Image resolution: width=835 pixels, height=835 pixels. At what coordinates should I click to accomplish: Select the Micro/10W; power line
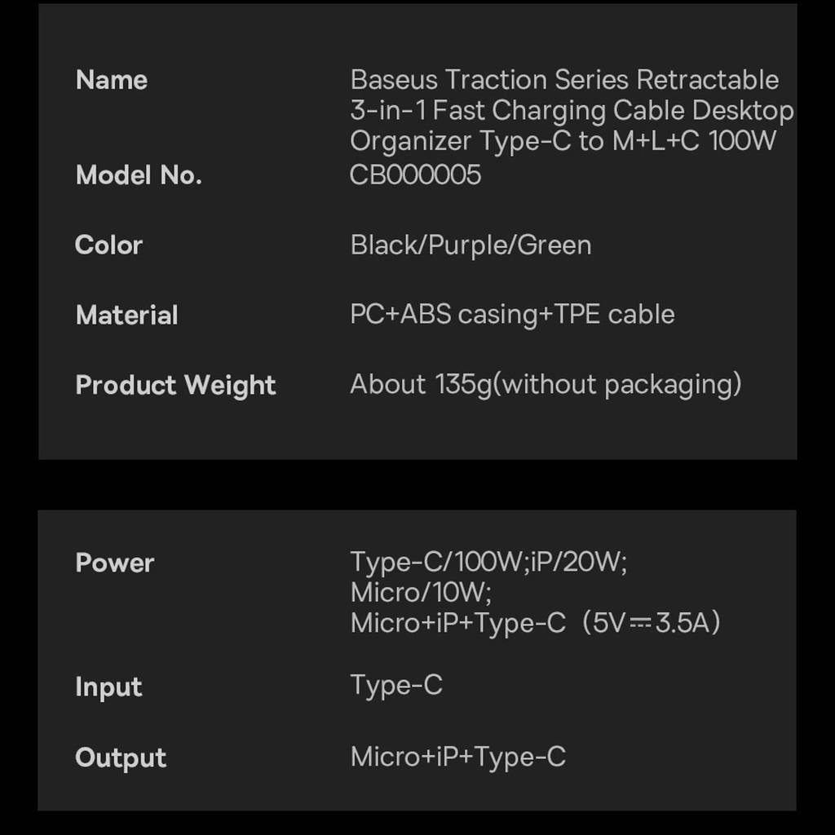point(421,592)
